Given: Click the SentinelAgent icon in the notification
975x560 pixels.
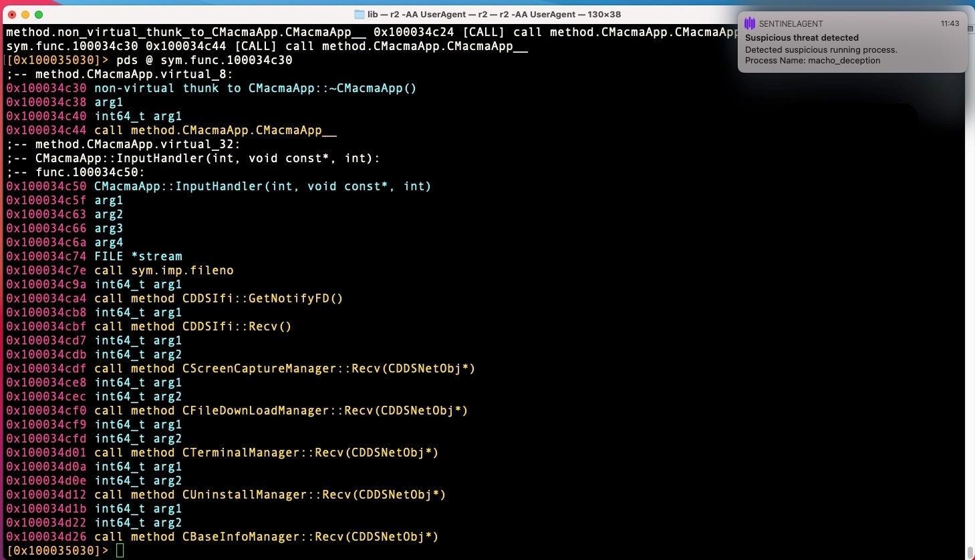Looking at the screenshot, I should pos(750,23).
